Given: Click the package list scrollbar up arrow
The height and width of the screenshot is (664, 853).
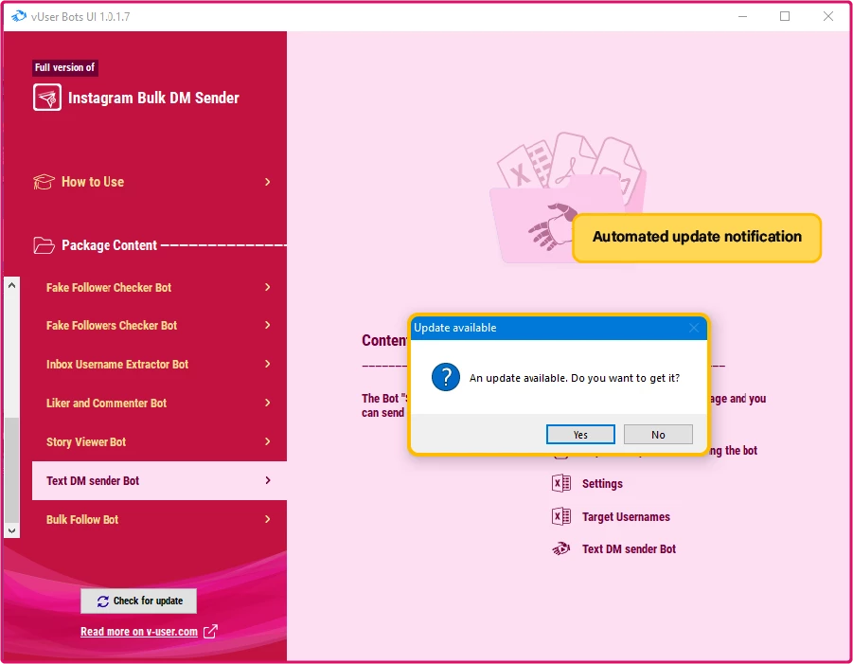Looking at the screenshot, I should pos(12,285).
